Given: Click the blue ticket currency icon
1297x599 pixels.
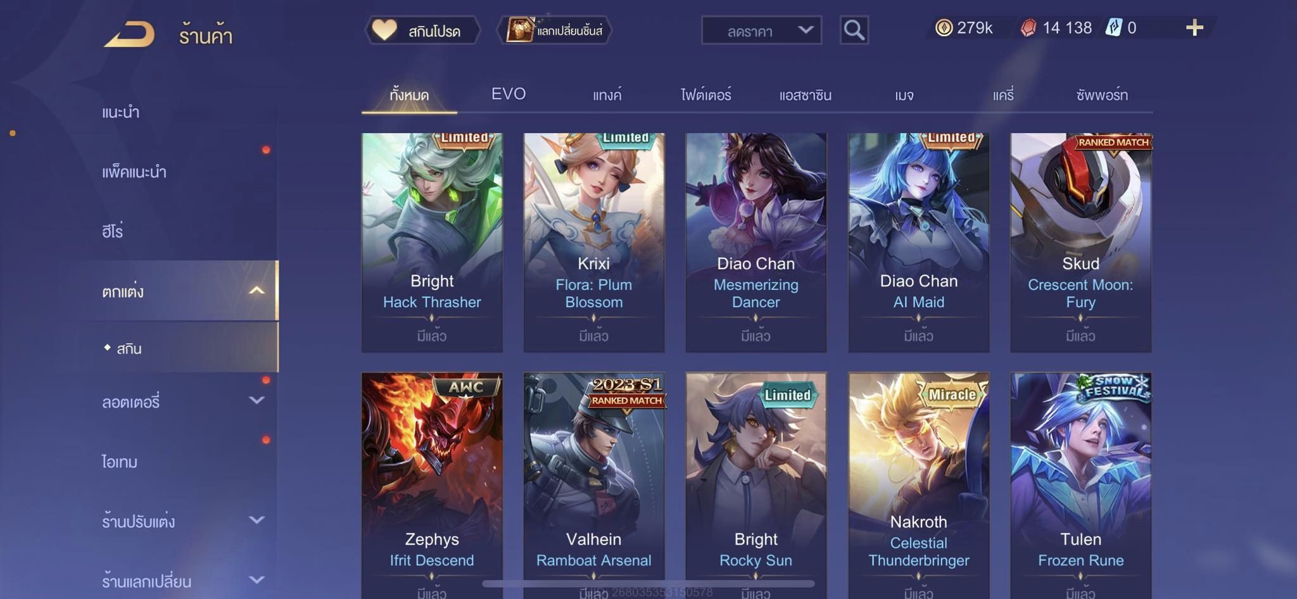Looking at the screenshot, I should click(x=1113, y=28).
